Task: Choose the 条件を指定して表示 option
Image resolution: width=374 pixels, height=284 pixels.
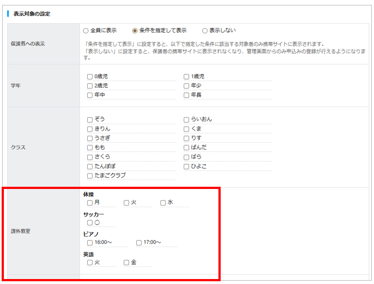Action: (x=135, y=30)
